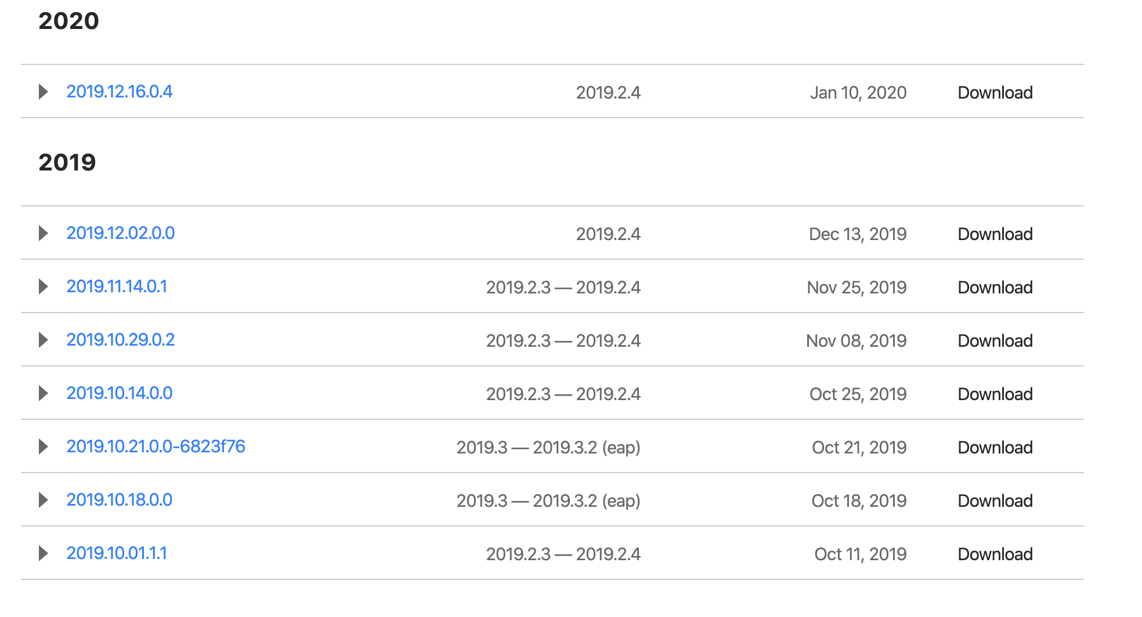Expand the 2019.10.21.0.0-6823f76 release details
This screenshot has width=1142, height=617.
[44, 447]
